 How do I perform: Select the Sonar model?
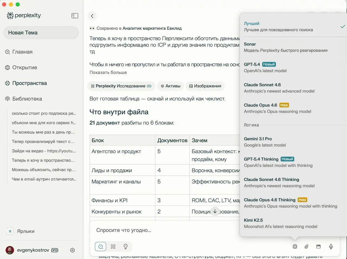click(294, 47)
